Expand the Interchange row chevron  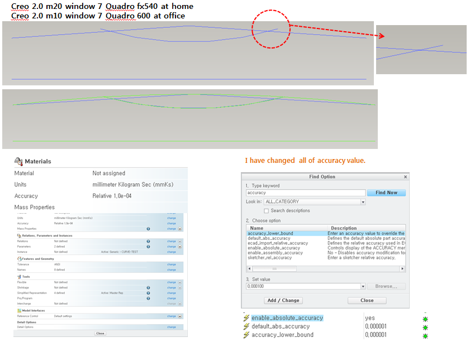pos(180,304)
